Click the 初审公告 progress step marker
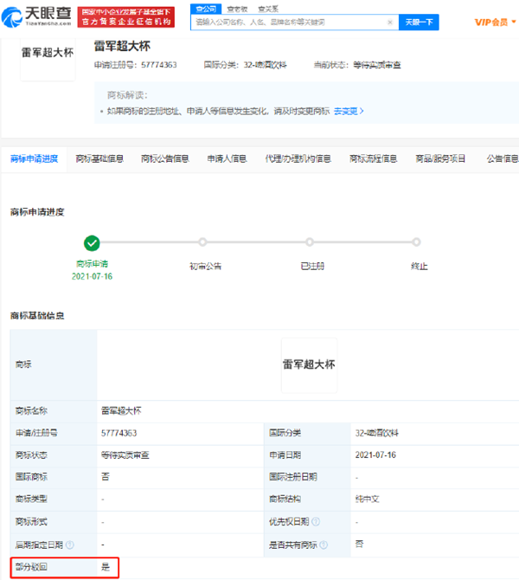Screen dimensions: 519x580 (x=202, y=243)
